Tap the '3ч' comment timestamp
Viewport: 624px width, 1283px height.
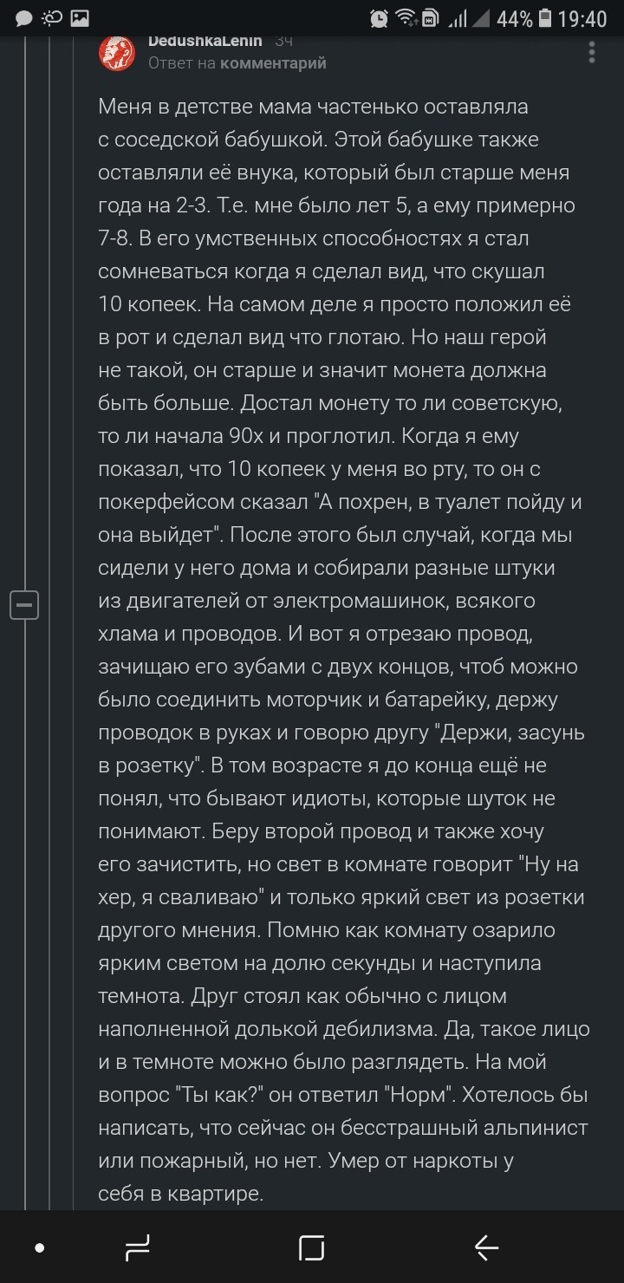pyautogui.click(x=283, y=41)
